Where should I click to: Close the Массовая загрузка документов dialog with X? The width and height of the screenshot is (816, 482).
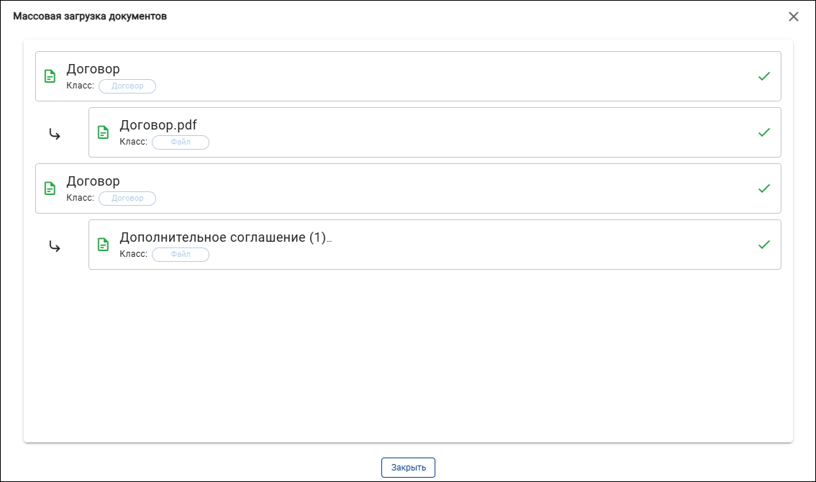pos(794,17)
